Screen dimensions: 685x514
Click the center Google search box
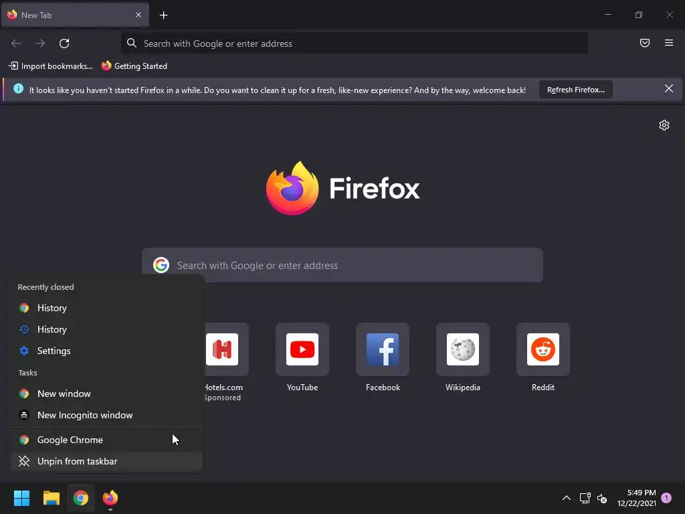342,265
